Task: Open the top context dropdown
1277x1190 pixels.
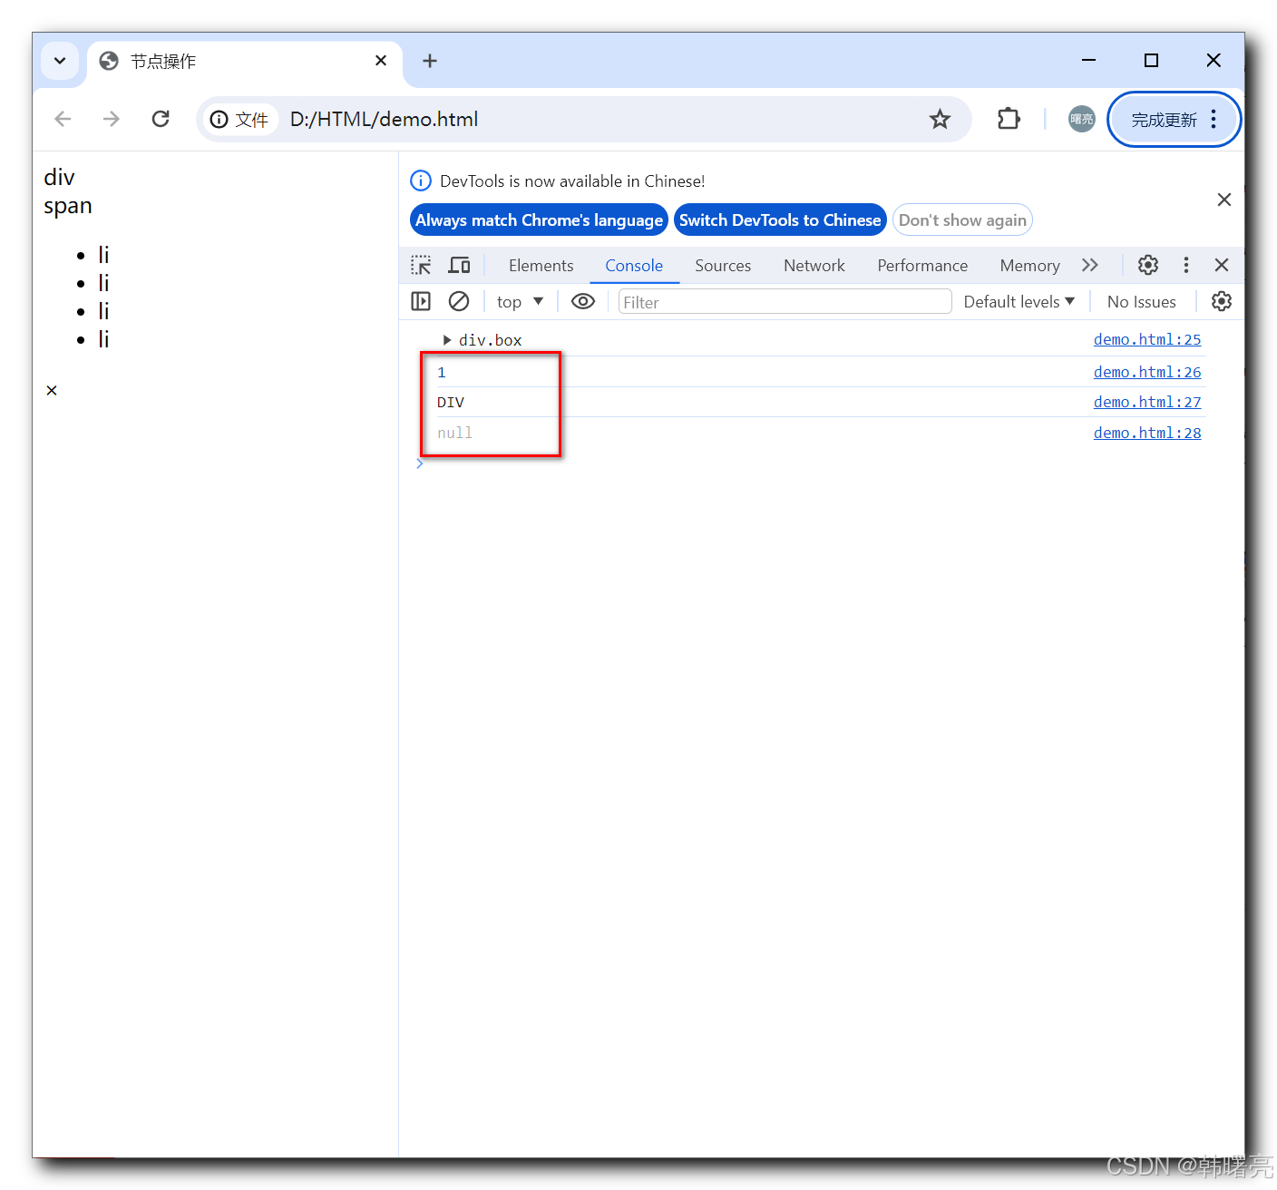Action: pyautogui.click(x=520, y=302)
